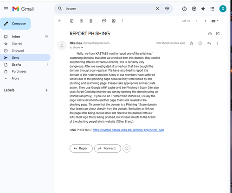Archive this email
232x193 pixels.
72,21
